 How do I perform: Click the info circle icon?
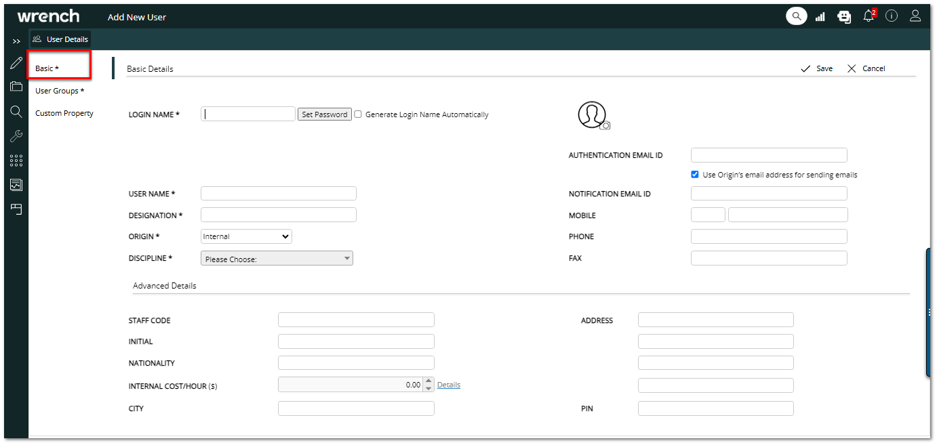tap(892, 16)
